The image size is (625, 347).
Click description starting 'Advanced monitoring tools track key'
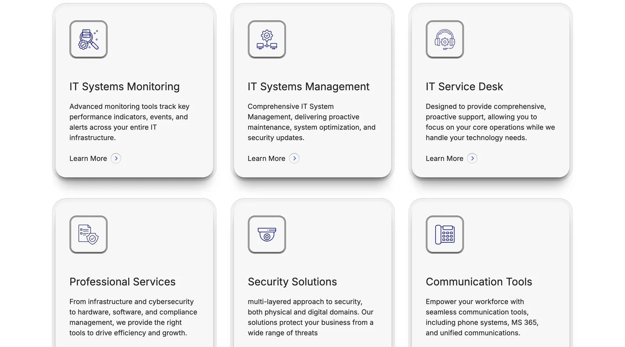tap(129, 122)
